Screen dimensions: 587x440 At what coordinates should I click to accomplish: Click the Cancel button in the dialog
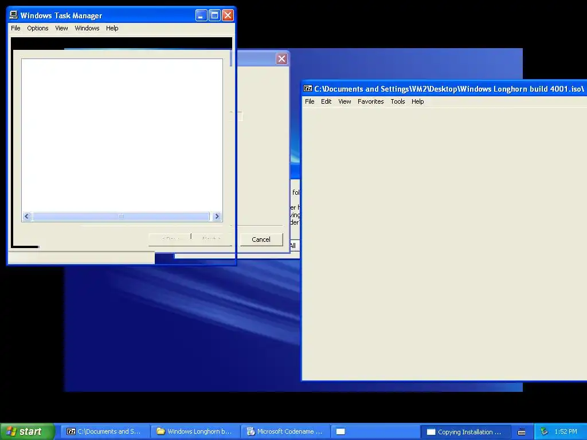[261, 239]
